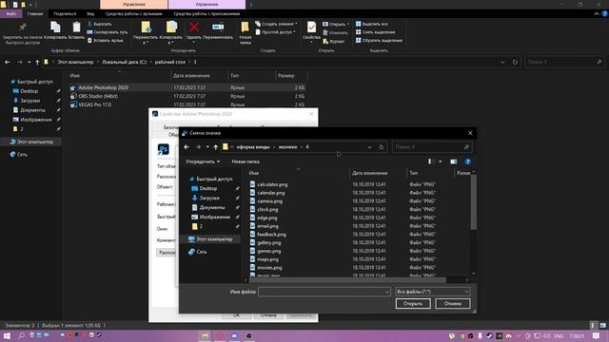
Task: Open the file type filter 'Все файлы' combo box
Action: coord(432,292)
